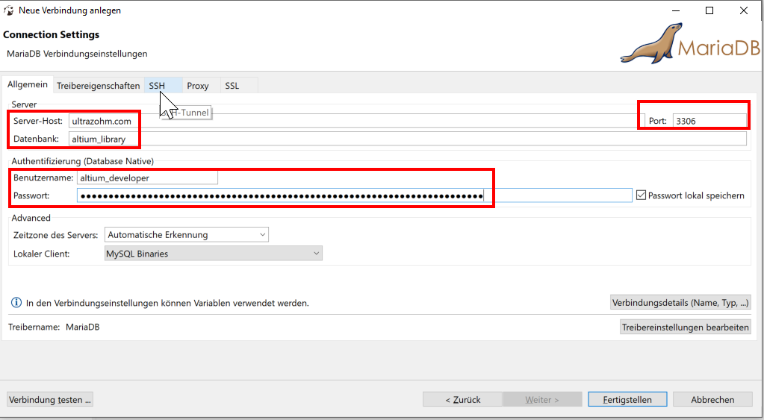Toggle 'Passwort lokal speichern' checkbox
Image resolution: width=764 pixels, height=420 pixels.
pyautogui.click(x=641, y=195)
